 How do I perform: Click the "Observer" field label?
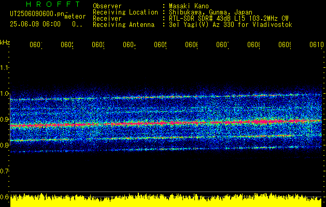point(107,6)
